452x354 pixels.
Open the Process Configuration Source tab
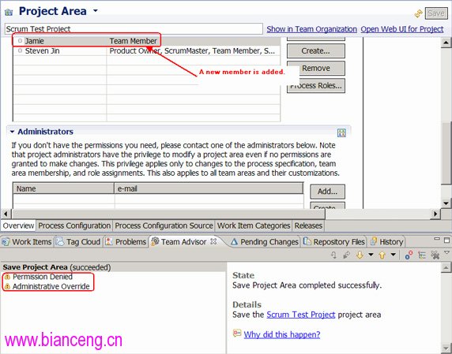click(x=164, y=225)
